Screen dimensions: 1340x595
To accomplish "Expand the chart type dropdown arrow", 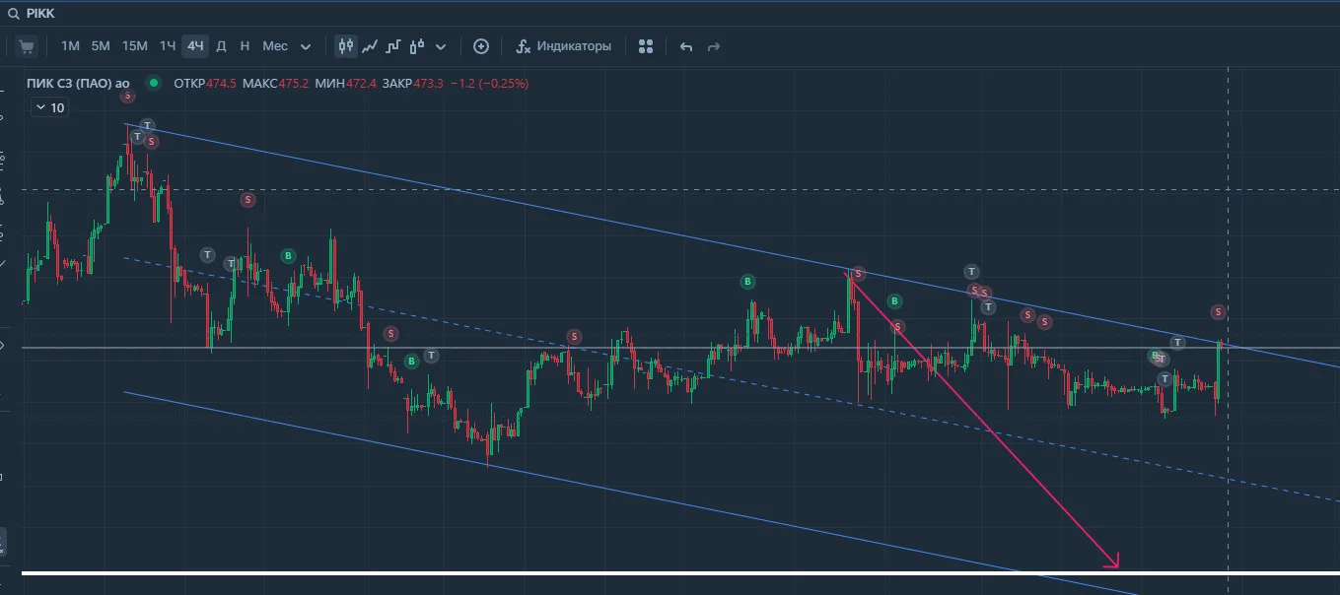I will pyautogui.click(x=441, y=46).
